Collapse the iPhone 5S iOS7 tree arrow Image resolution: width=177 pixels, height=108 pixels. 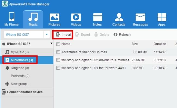point(51,43)
